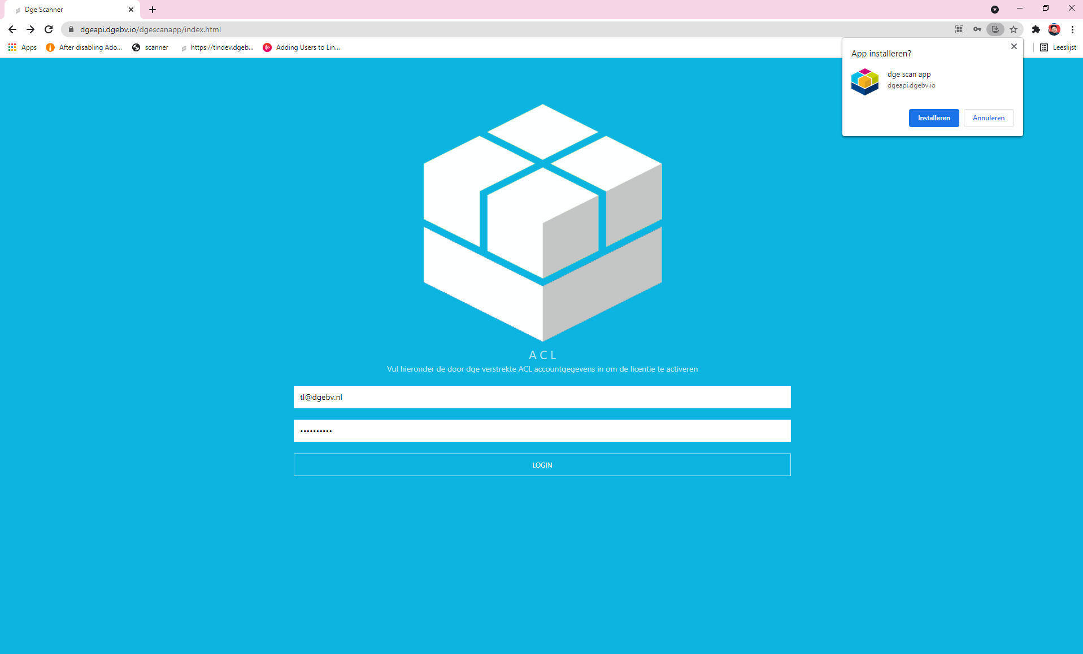
Task: Open a new tab with plus button
Action: [x=153, y=10]
